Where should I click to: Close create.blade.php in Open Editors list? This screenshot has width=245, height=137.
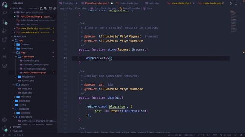pyautogui.click(x=15, y=32)
